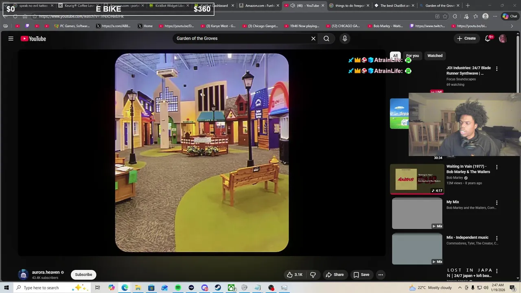
Task: Open 'Bob Marley - Waiti...' bookmark
Action: click(385, 26)
